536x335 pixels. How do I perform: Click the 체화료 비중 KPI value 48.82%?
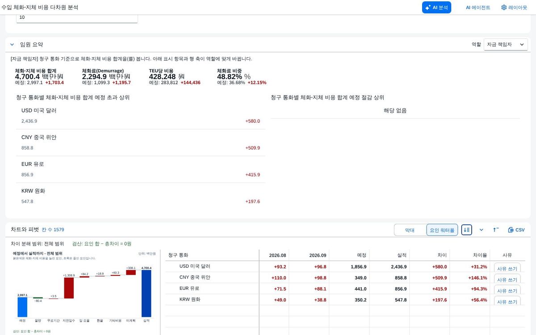pyautogui.click(x=230, y=76)
